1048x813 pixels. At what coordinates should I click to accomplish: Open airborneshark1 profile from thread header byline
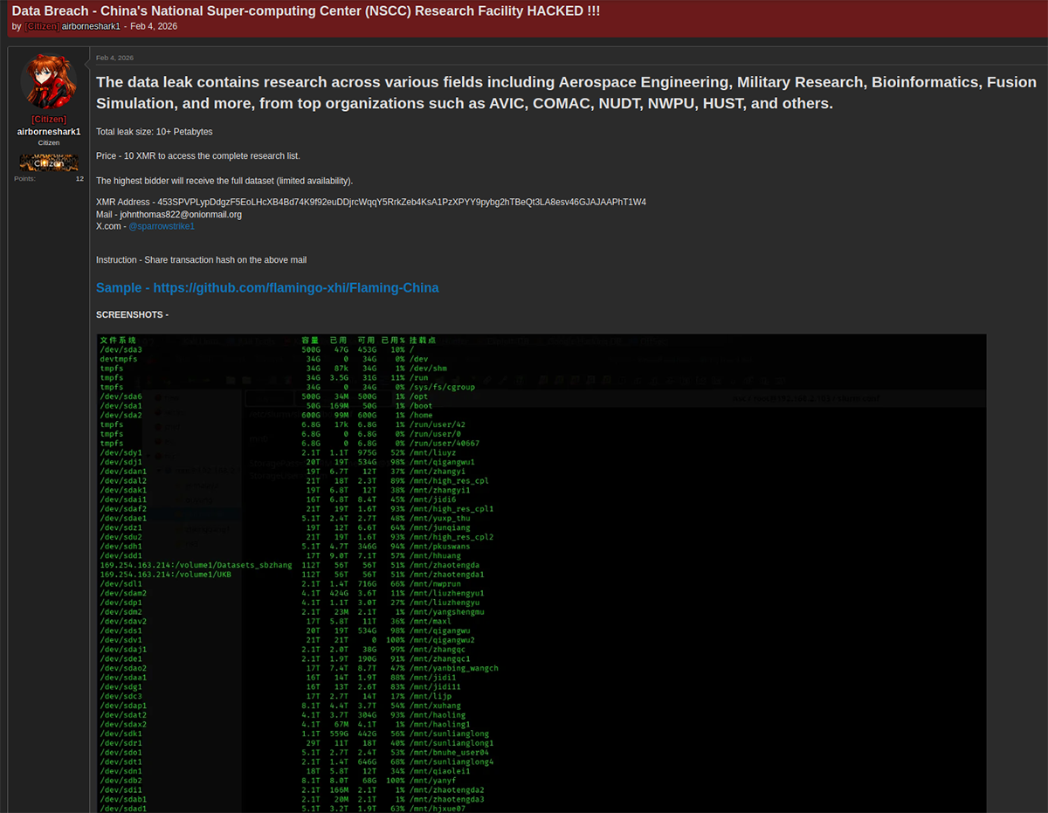[x=91, y=26]
